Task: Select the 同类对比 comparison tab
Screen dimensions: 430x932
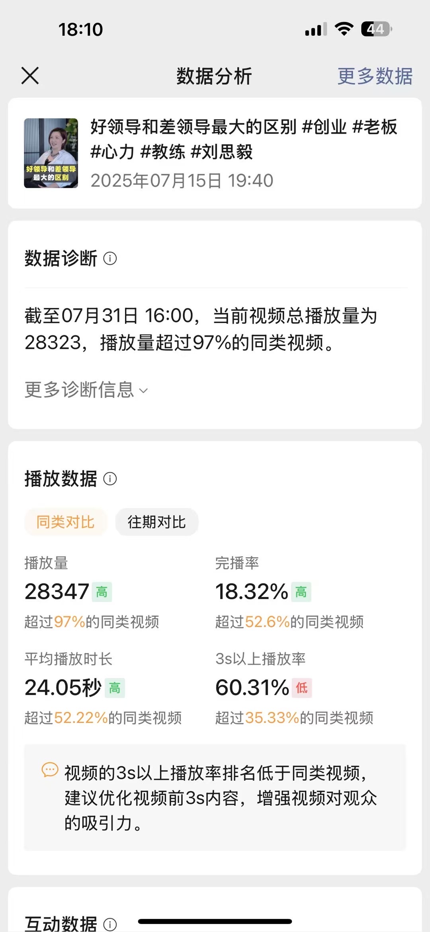Action: coord(66,522)
